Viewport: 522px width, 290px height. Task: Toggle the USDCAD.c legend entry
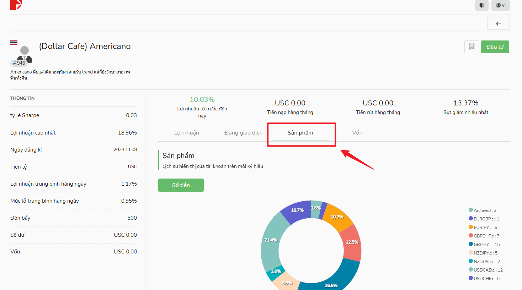click(x=486, y=270)
